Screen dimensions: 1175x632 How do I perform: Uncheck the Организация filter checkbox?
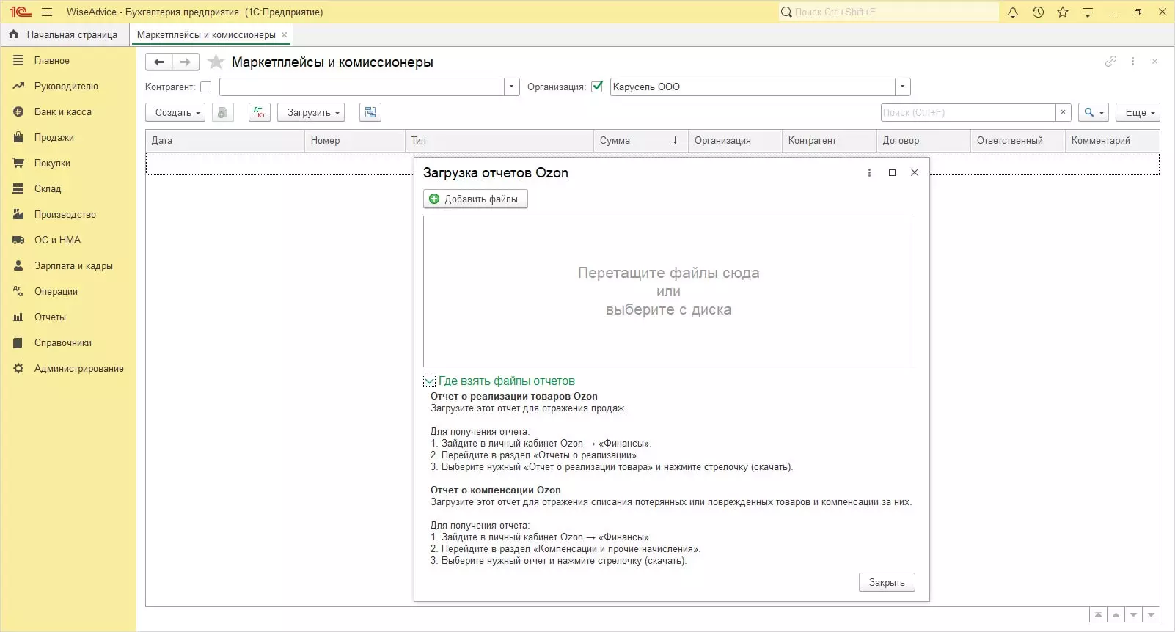[x=597, y=87]
